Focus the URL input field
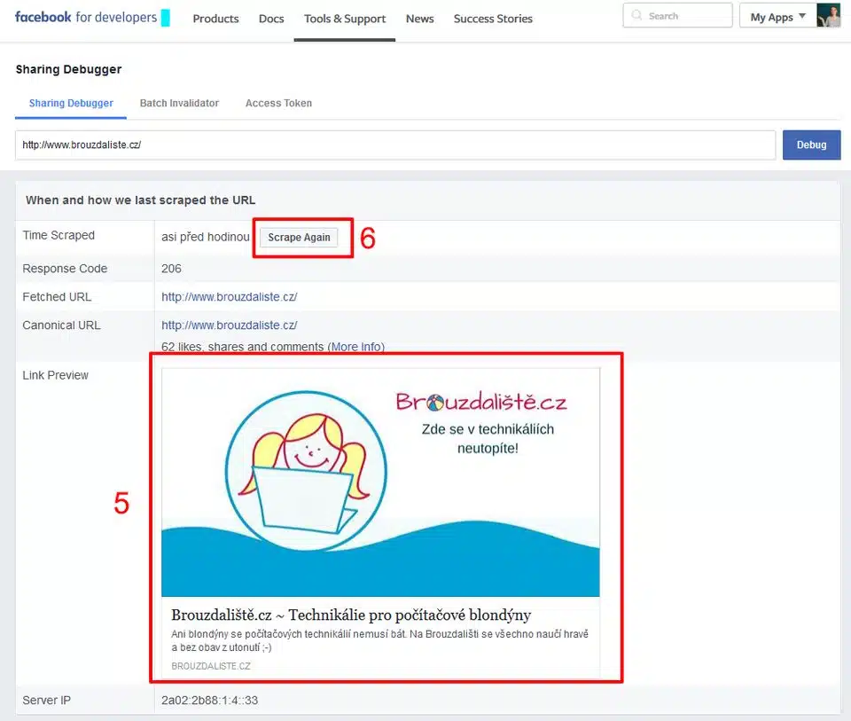The image size is (851, 721). pyautogui.click(x=395, y=145)
